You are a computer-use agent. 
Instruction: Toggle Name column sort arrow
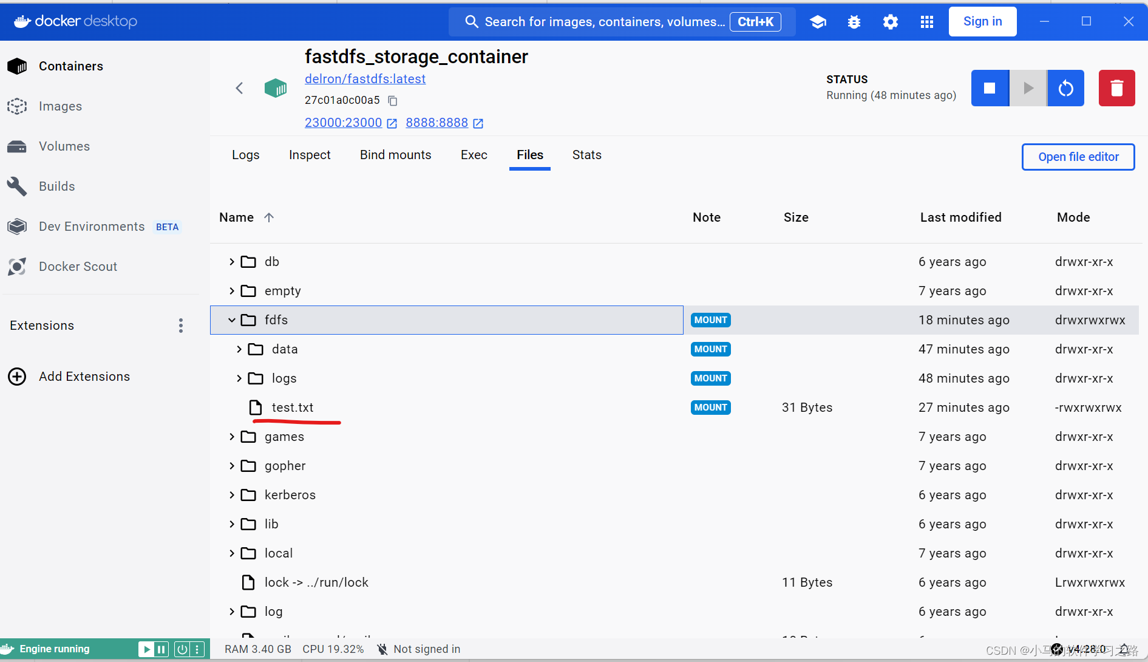point(269,217)
